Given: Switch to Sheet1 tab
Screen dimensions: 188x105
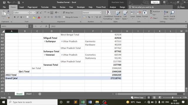Looking at the screenshot, I should [x=29, y=94].
